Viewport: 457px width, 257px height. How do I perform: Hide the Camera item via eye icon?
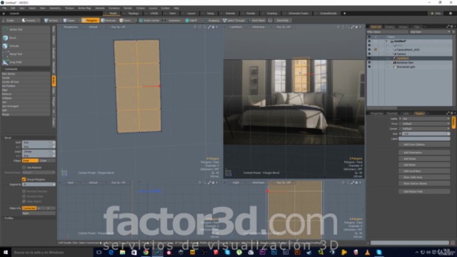[x=369, y=54]
